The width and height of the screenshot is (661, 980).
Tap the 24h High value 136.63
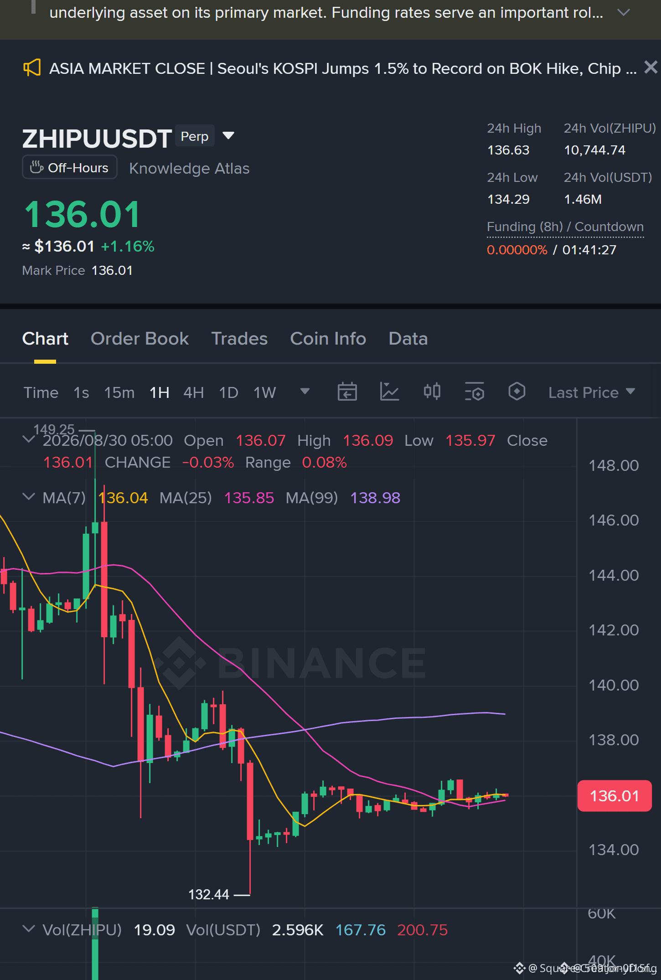508,150
